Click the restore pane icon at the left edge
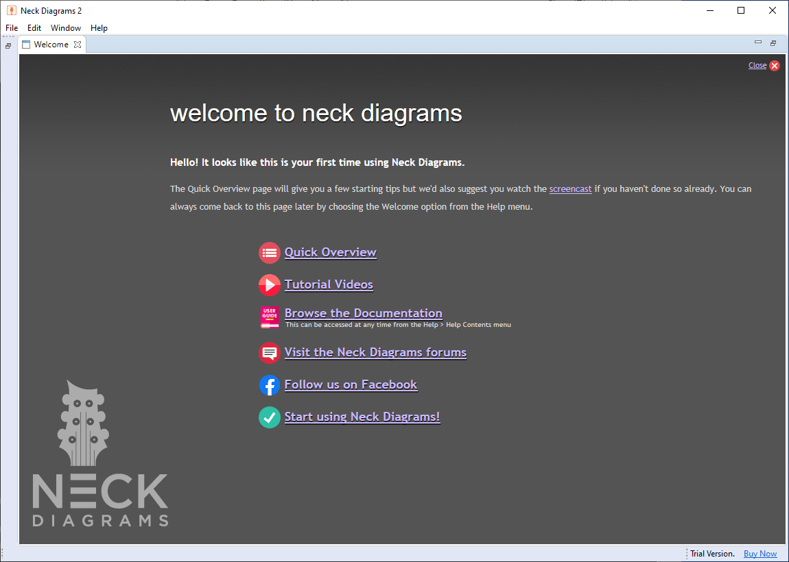Screen dimensions: 789x562 [8, 45]
